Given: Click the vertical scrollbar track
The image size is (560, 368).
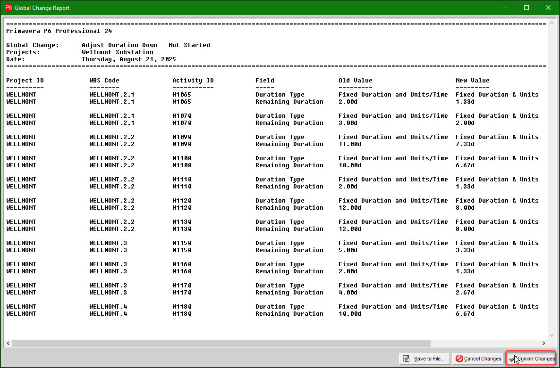Looking at the screenshot, I should (552, 179).
